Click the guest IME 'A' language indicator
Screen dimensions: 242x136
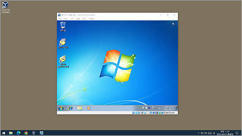click(143, 108)
